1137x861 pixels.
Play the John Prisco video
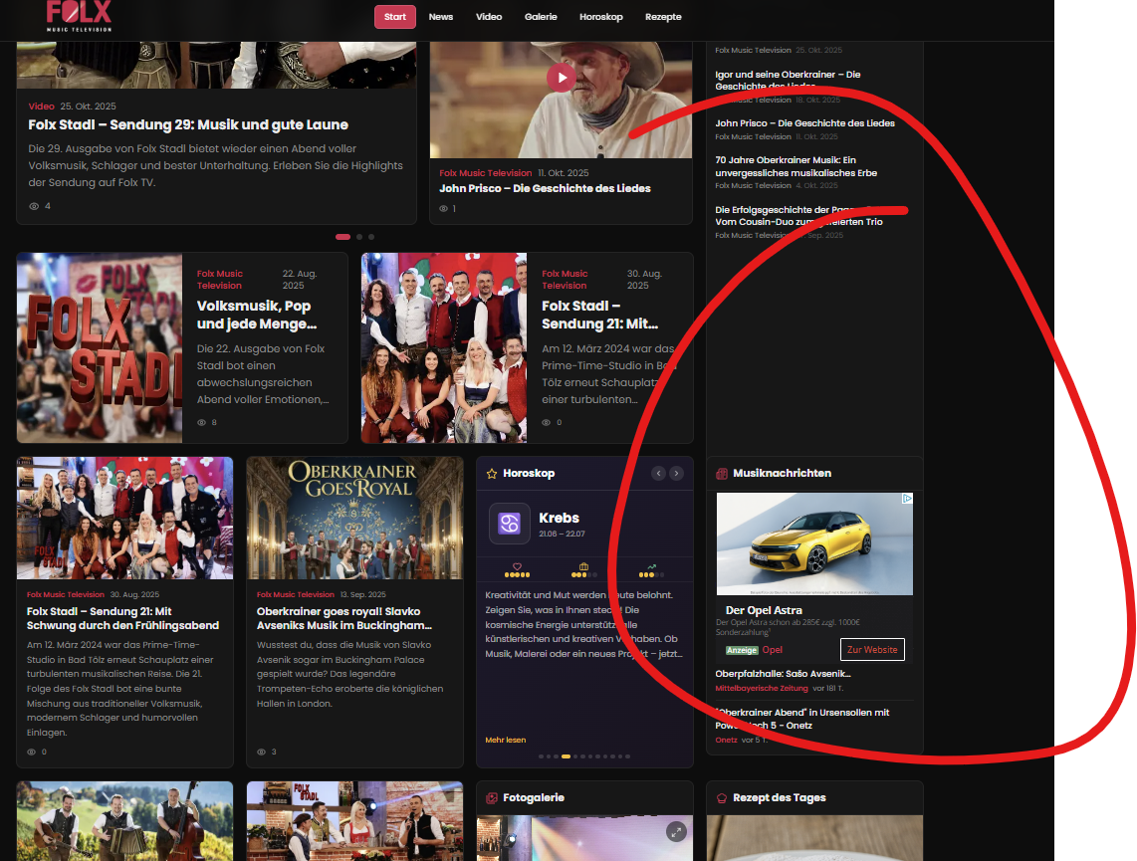coord(562,78)
